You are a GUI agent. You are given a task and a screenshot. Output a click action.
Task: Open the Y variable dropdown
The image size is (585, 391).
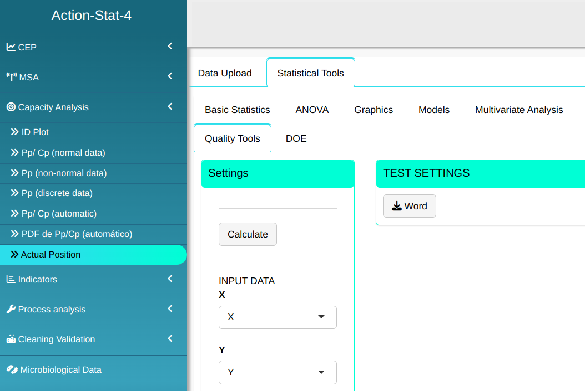coord(278,372)
